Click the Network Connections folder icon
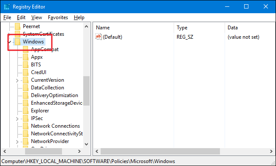This screenshot has height=166, width=276. coord(26,126)
